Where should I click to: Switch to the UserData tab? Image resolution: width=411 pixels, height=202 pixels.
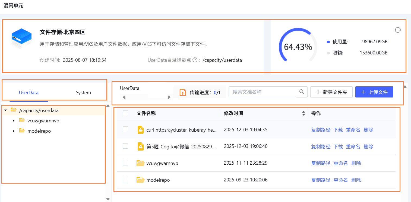[x=29, y=93]
